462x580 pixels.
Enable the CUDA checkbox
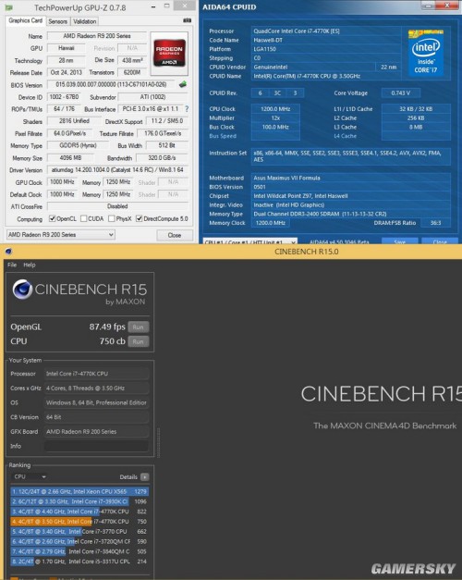(x=84, y=218)
